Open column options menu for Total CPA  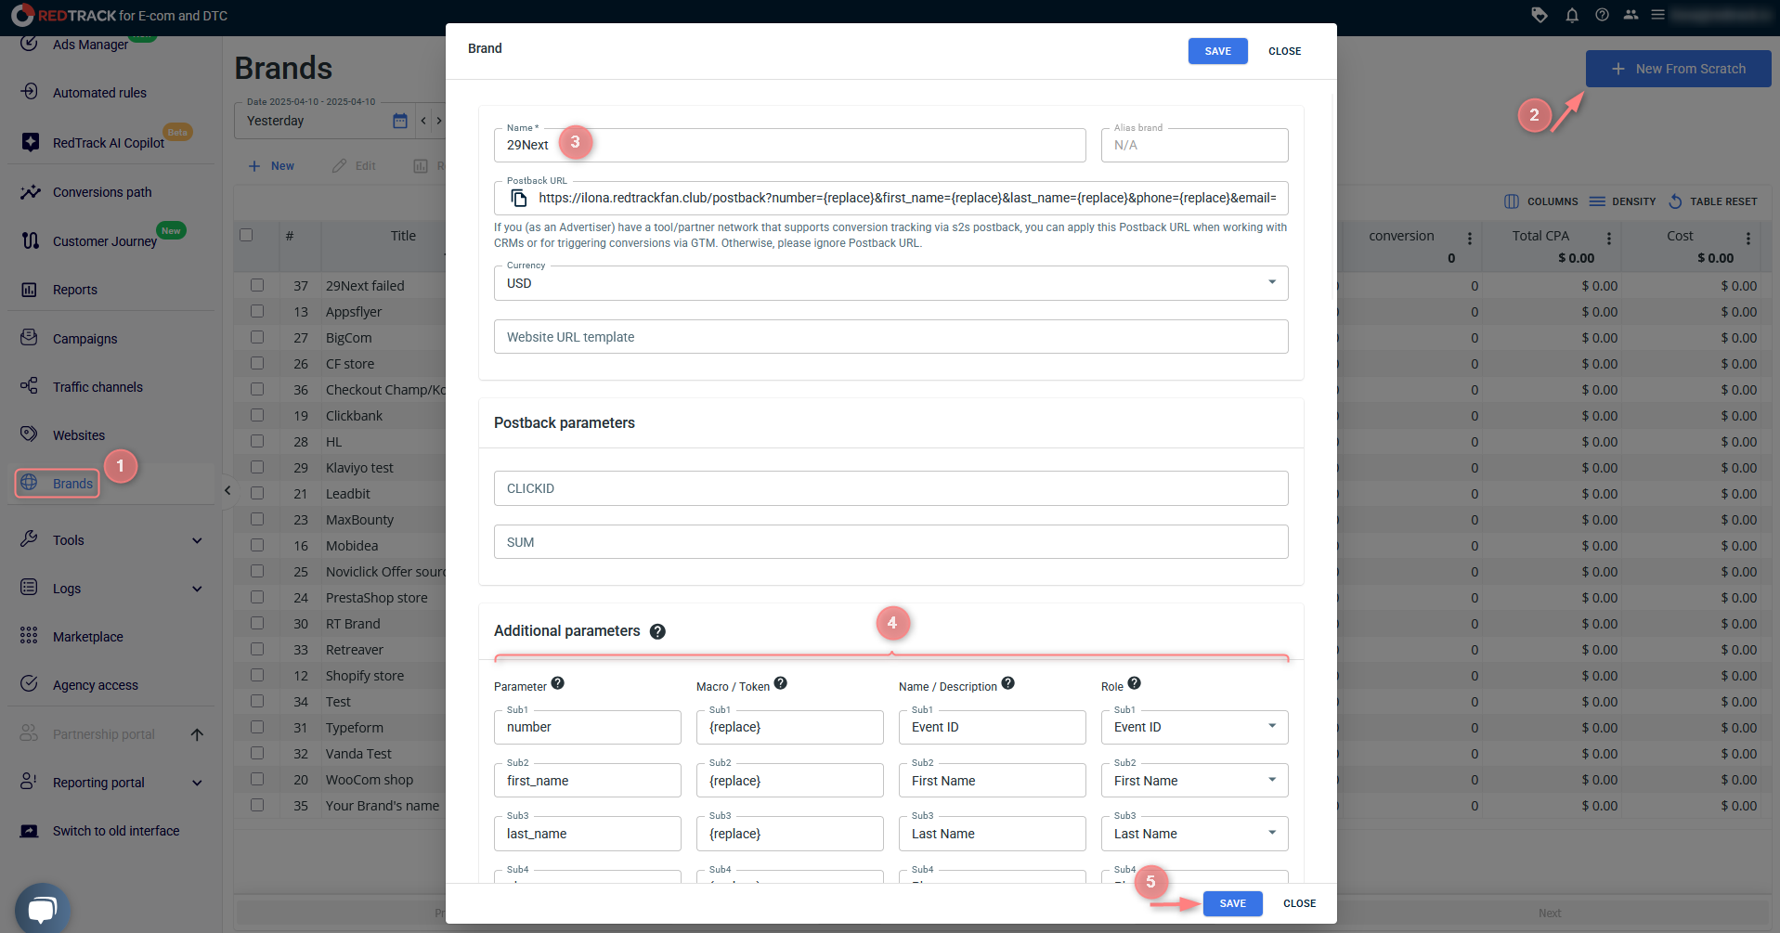(x=1609, y=239)
